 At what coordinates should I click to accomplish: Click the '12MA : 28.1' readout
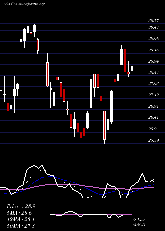(20, 219)
